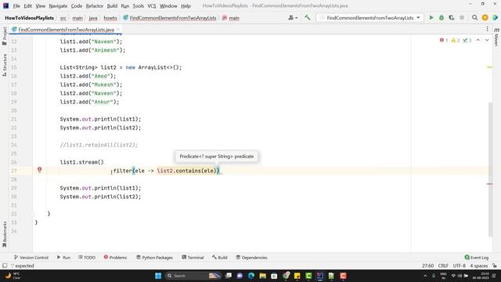This screenshot has width=501, height=282.
Task: Open the Build menu
Action: (x=112, y=5)
